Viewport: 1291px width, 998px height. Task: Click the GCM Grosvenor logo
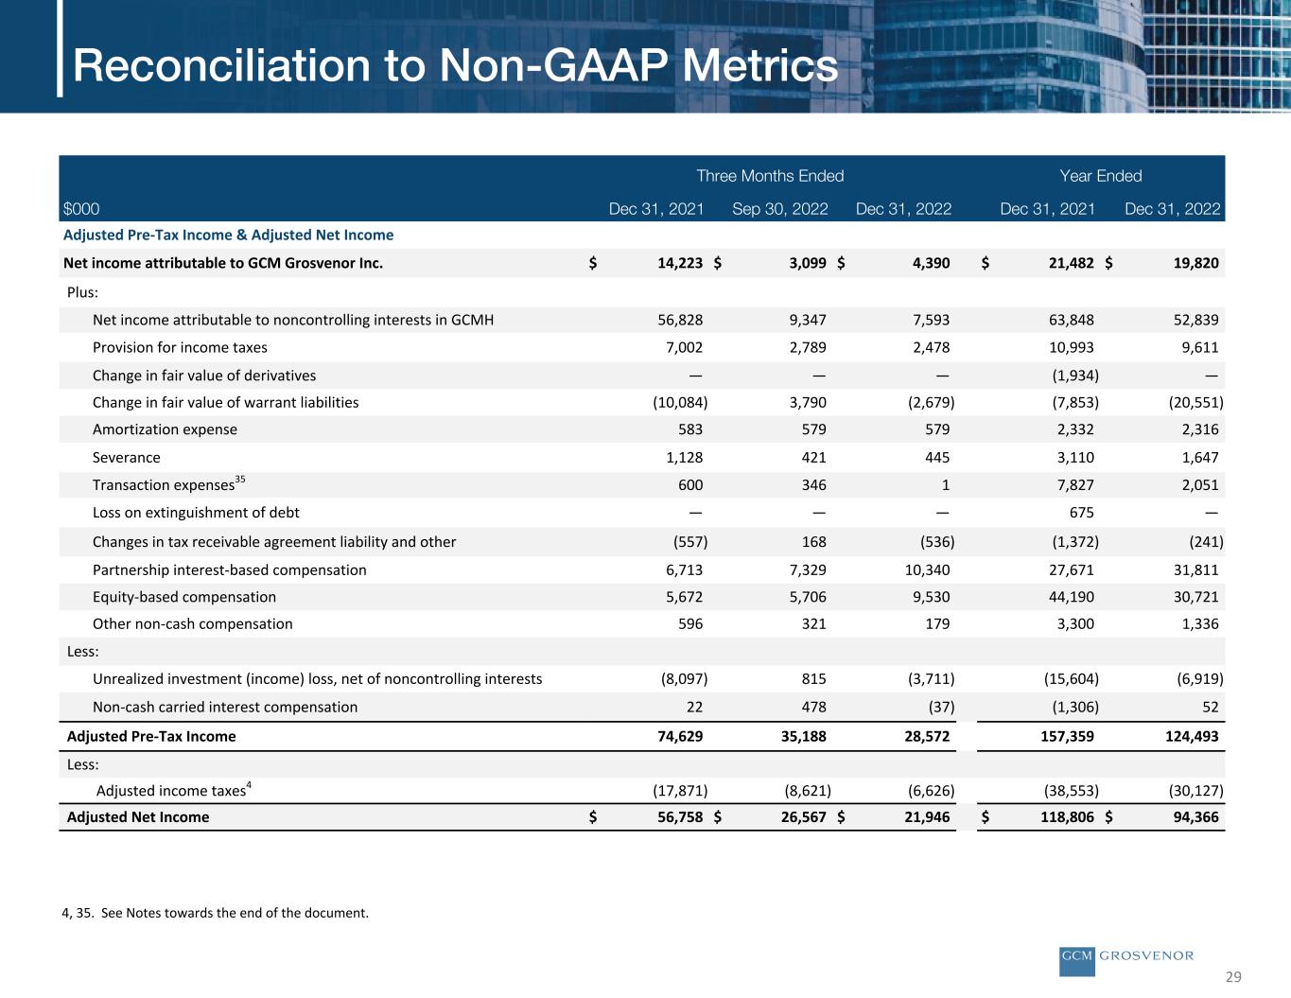pyautogui.click(x=1125, y=956)
